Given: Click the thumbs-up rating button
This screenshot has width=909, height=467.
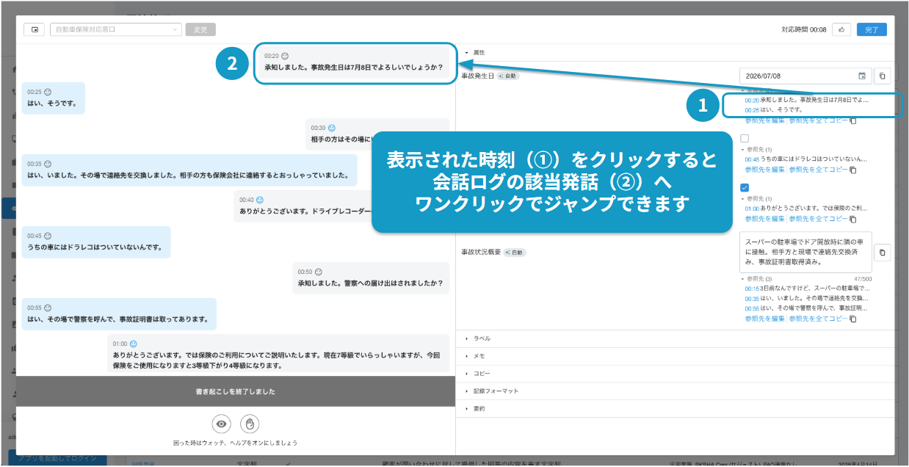Looking at the screenshot, I should (841, 29).
